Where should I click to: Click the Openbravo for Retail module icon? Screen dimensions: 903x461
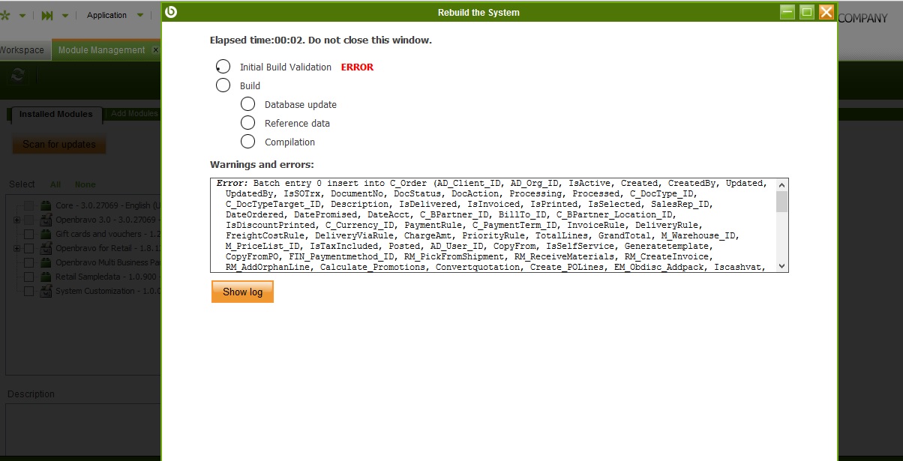click(45, 248)
